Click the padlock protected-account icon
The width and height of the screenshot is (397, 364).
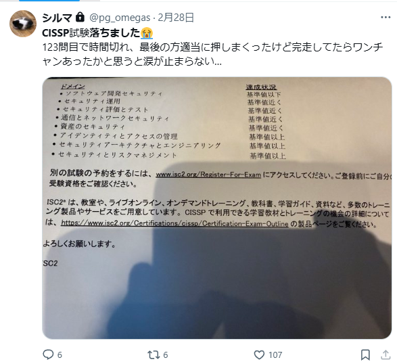point(80,17)
